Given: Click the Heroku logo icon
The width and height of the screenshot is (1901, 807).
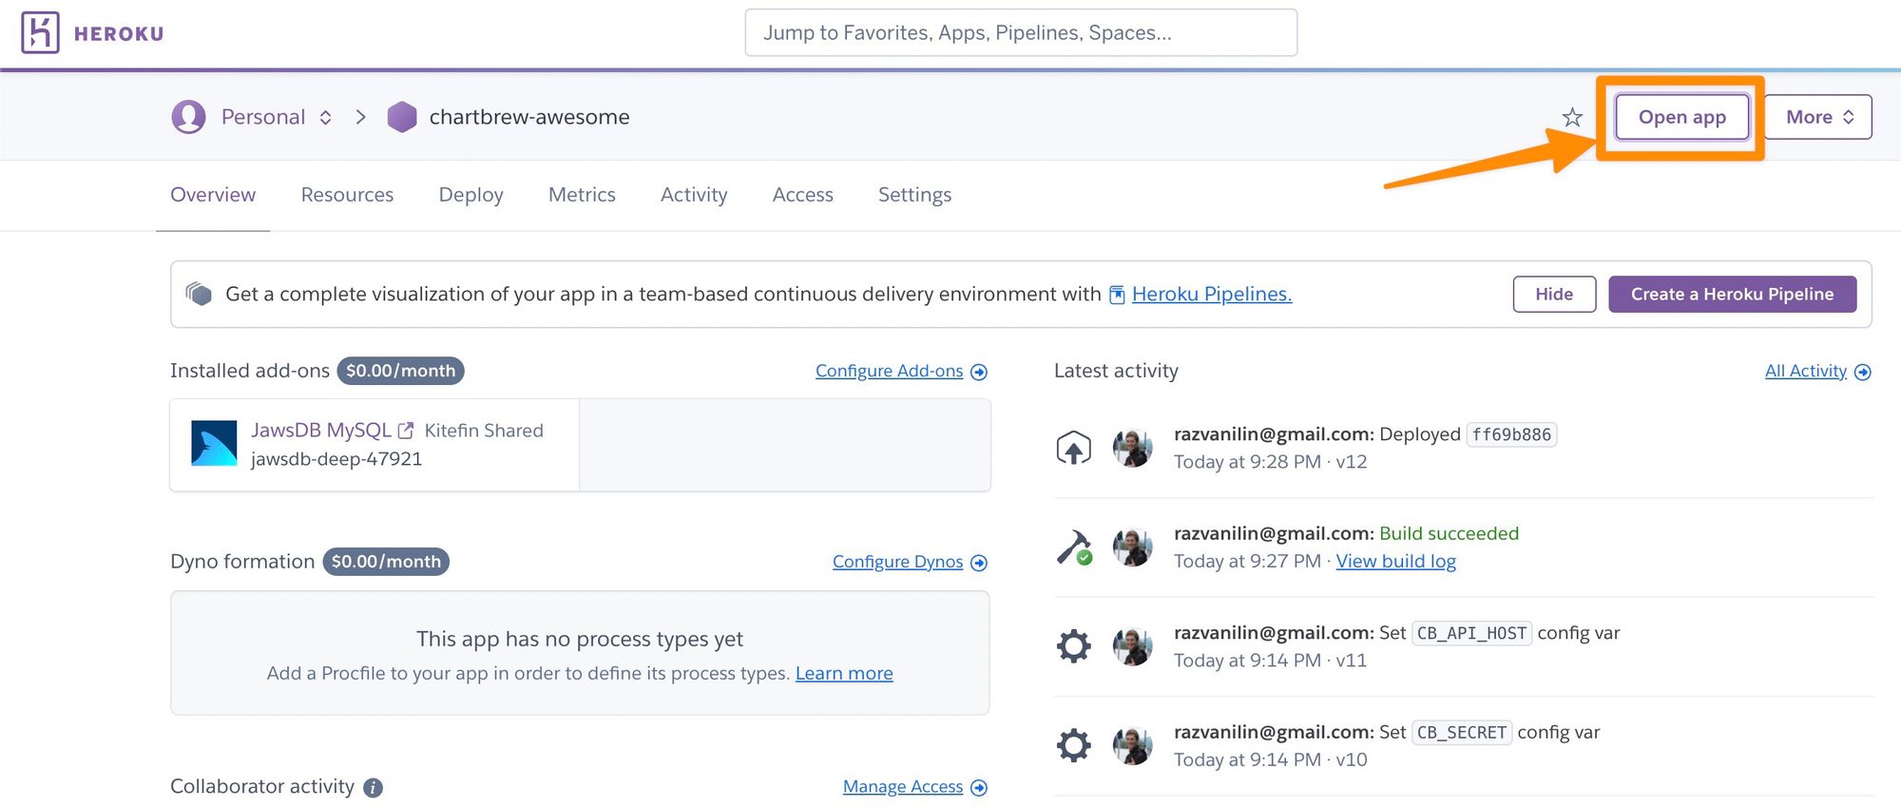Looking at the screenshot, I should 40,33.
